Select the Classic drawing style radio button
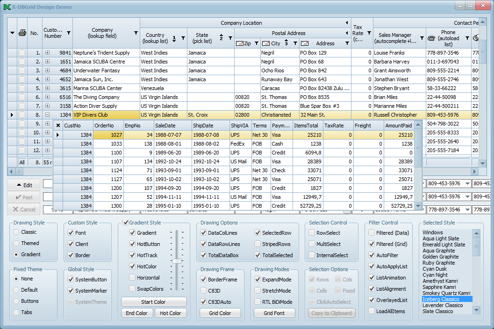This screenshot has width=494, height=329. 17,232
